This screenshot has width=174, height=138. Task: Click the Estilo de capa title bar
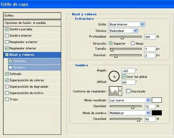[87, 4]
